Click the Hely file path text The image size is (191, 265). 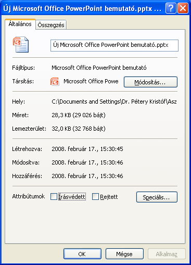point(114,102)
